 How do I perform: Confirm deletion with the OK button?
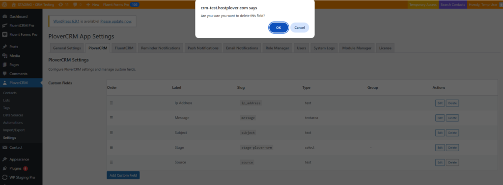[x=279, y=27]
